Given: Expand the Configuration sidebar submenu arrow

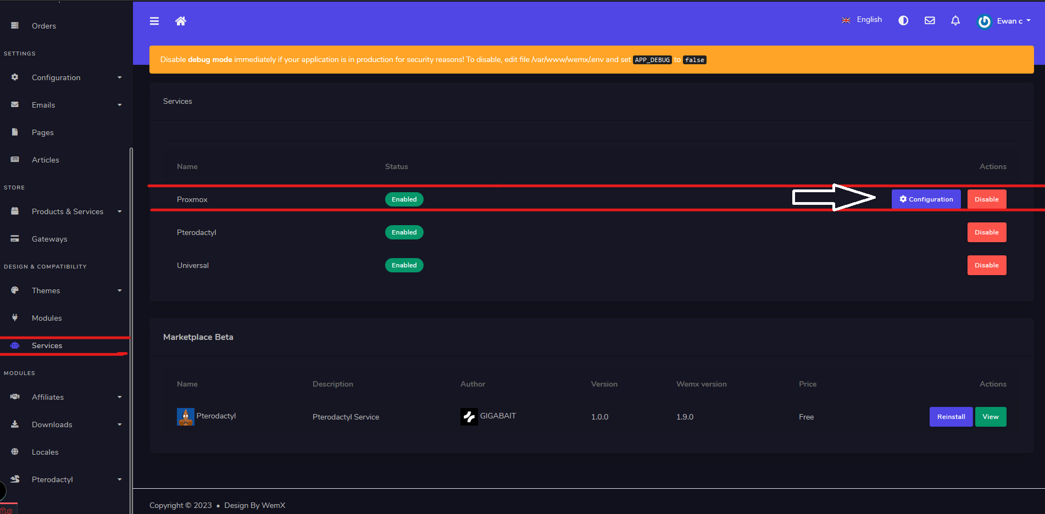Looking at the screenshot, I should (x=120, y=77).
